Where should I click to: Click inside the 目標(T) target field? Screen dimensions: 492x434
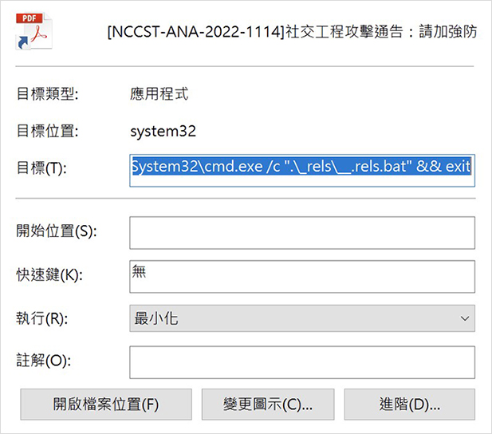[302, 171]
